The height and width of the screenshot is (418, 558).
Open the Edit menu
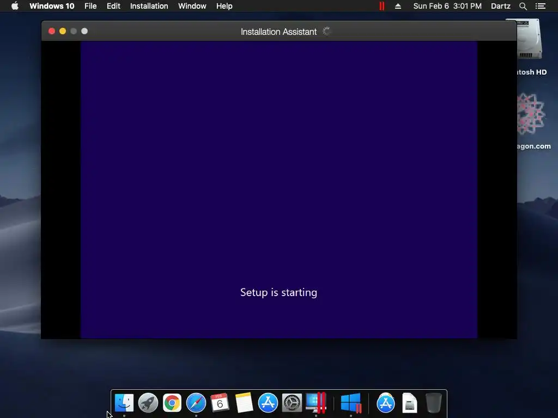113,6
